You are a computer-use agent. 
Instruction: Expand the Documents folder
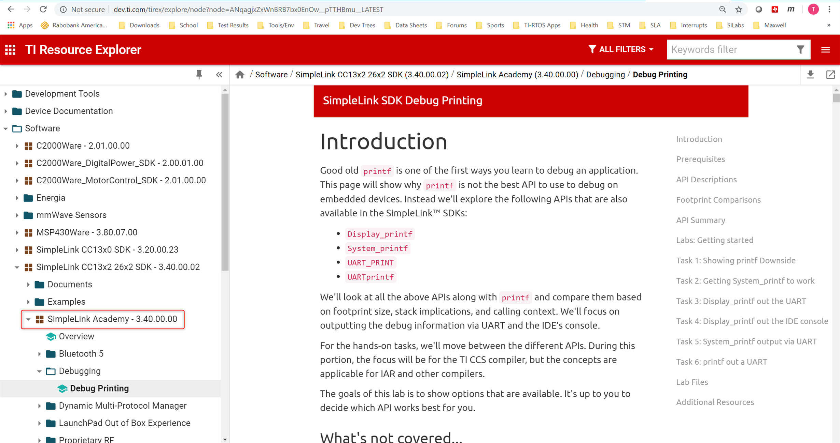pos(28,285)
